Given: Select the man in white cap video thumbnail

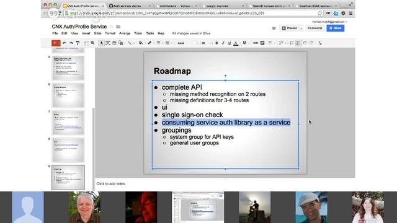Looking at the screenshot, I should [311, 208].
